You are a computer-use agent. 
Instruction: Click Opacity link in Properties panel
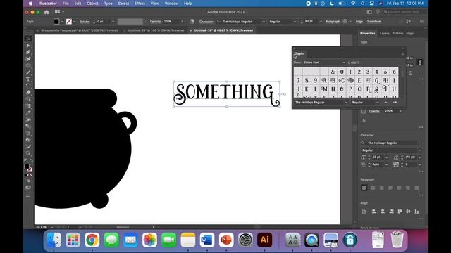click(374, 111)
